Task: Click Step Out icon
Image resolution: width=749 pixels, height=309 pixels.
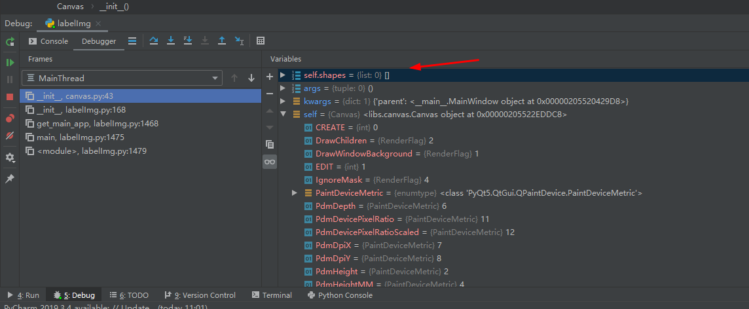Action: click(x=222, y=41)
